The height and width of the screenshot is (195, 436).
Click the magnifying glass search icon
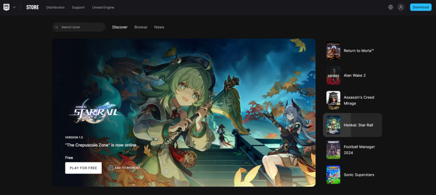(x=57, y=27)
